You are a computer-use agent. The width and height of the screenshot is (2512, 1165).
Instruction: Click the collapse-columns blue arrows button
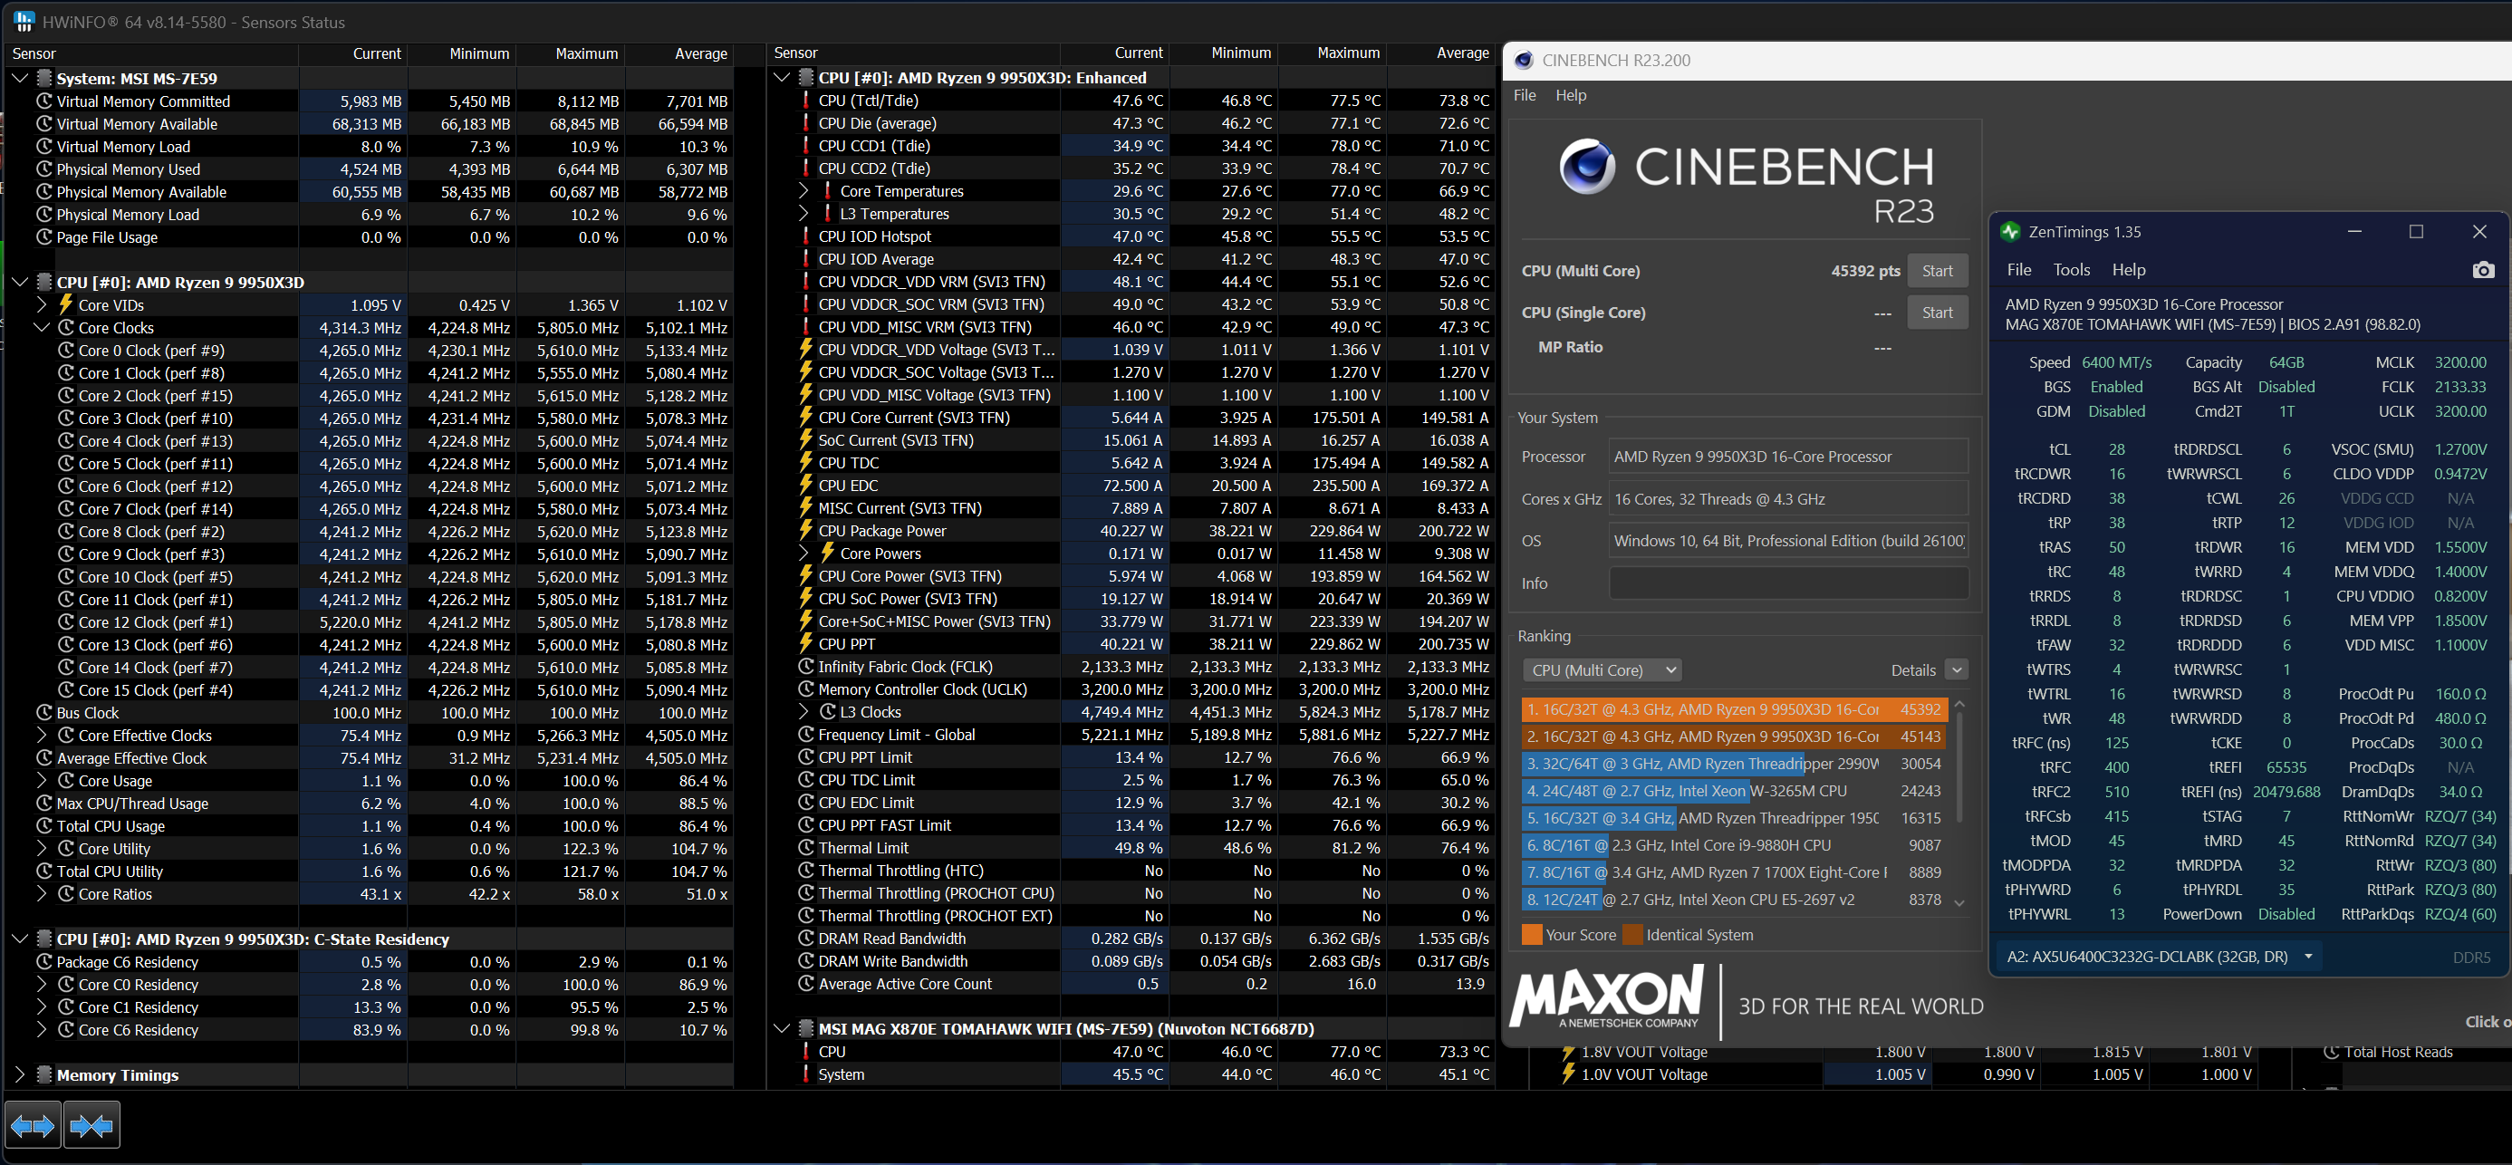click(91, 1126)
